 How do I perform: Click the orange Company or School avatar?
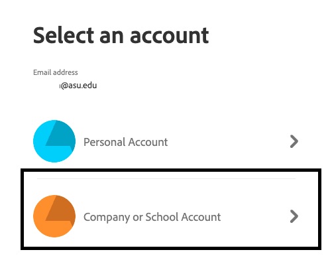point(54,216)
